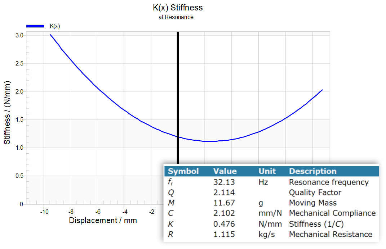Viewport: 386px width, 249px height.
Task: Click the -10 tick on the displacement axis
Action: [x=44, y=211]
